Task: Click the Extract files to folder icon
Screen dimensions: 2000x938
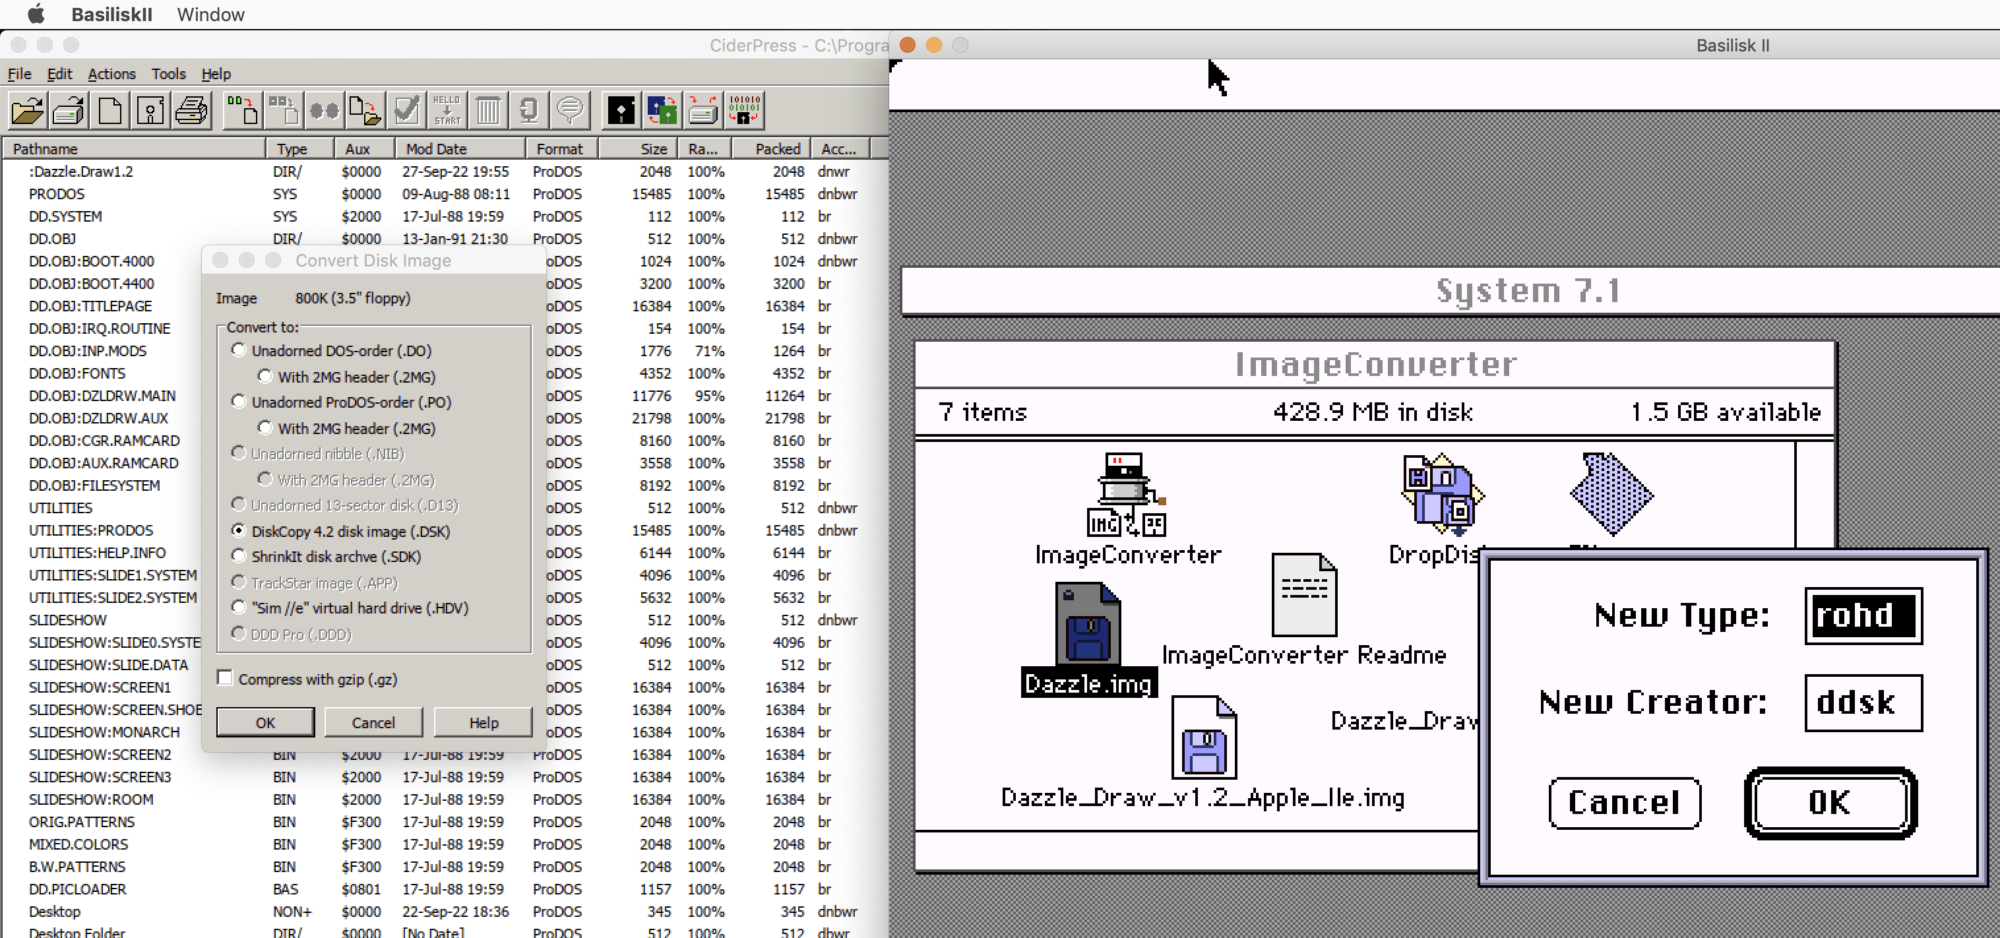Action: pos(365,110)
